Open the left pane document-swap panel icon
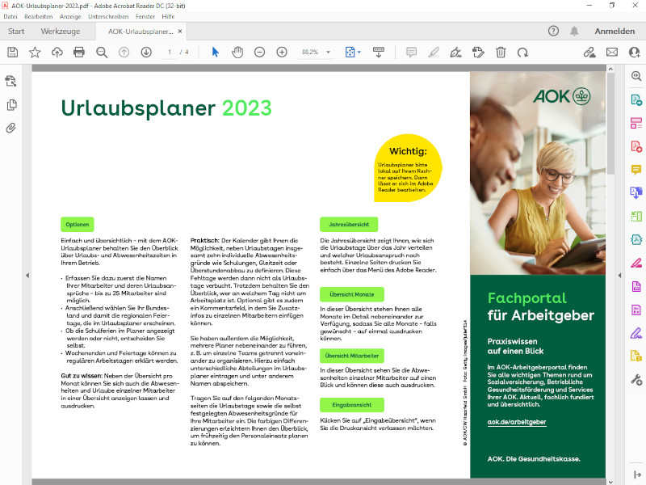646x485 pixels. pos(11,81)
